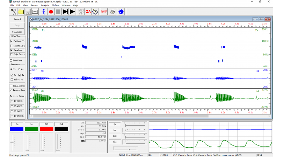Open the Airflow menu
283x157 pixels.
pos(56,6)
